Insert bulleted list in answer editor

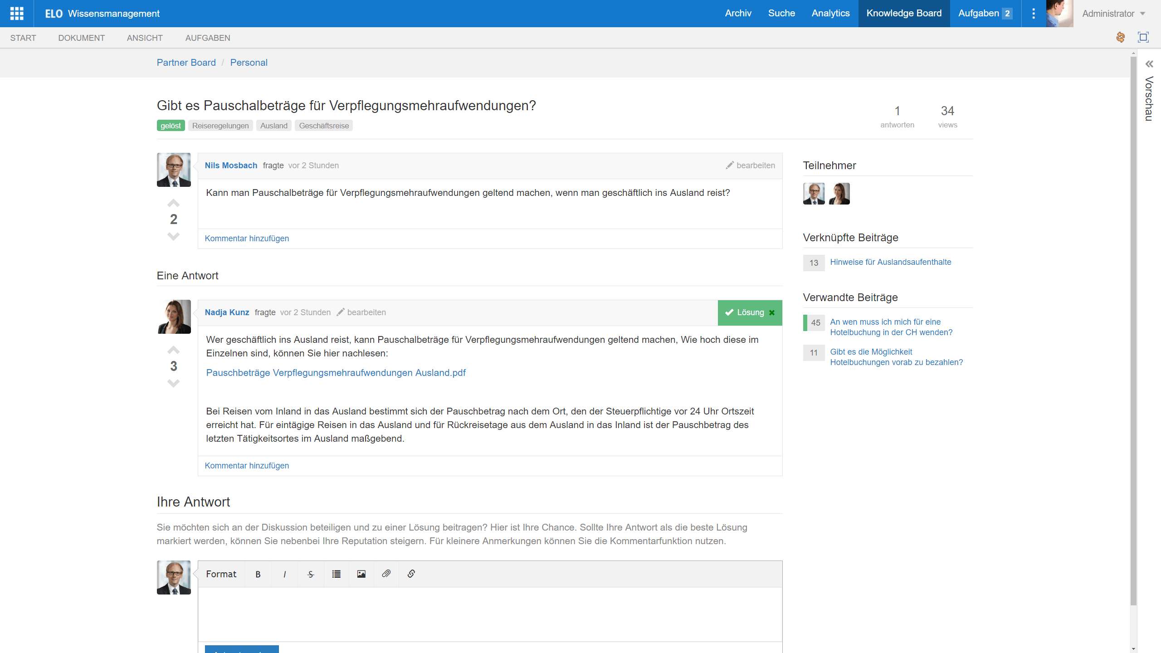336,574
